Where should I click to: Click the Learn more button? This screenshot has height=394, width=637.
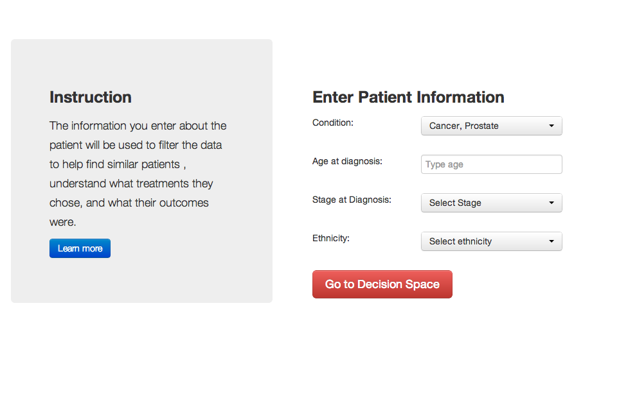tap(80, 248)
